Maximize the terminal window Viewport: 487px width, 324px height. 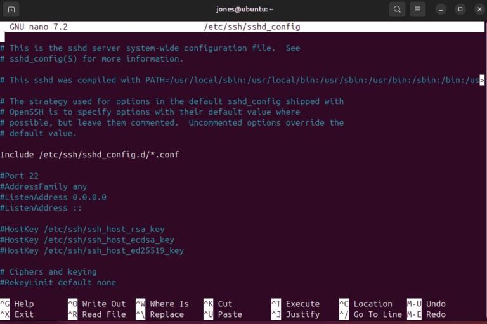(460, 10)
